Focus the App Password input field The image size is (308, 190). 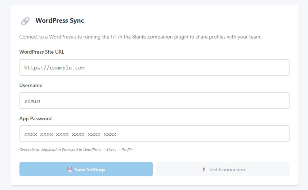pos(155,134)
